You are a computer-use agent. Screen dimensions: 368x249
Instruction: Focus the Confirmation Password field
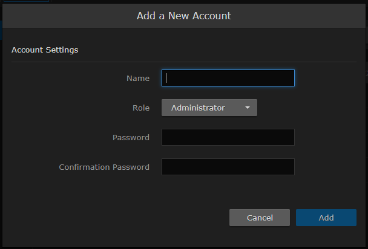pos(228,167)
